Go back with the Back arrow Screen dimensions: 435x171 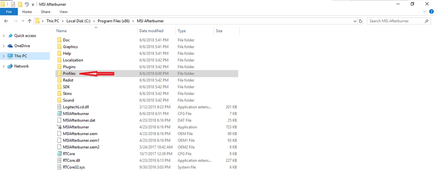pos(6,21)
